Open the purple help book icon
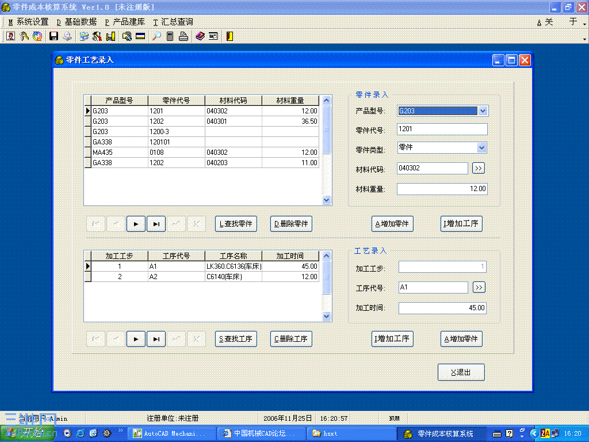589x442 pixels. pos(200,36)
